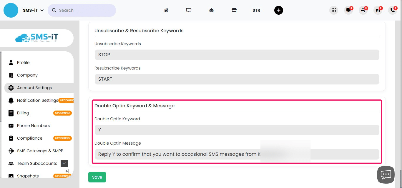
Task: Click the black plus button in top bar
Action: click(278, 10)
